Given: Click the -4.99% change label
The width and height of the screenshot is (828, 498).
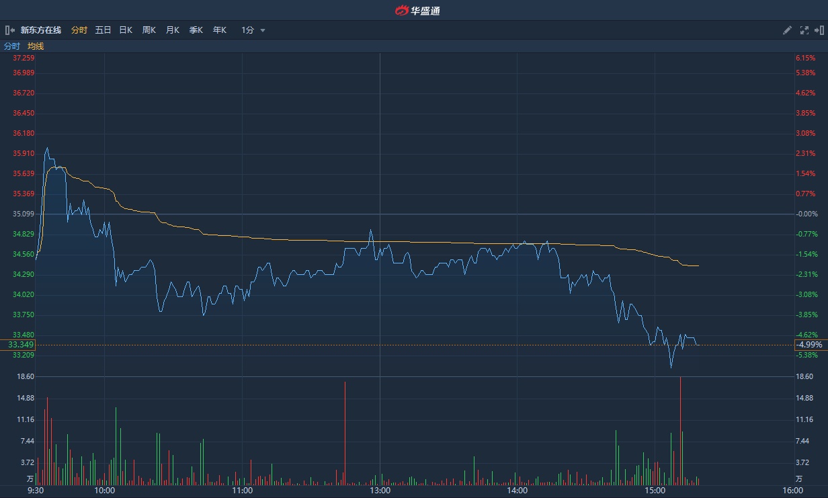Looking at the screenshot, I should click(x=809, y=345).
